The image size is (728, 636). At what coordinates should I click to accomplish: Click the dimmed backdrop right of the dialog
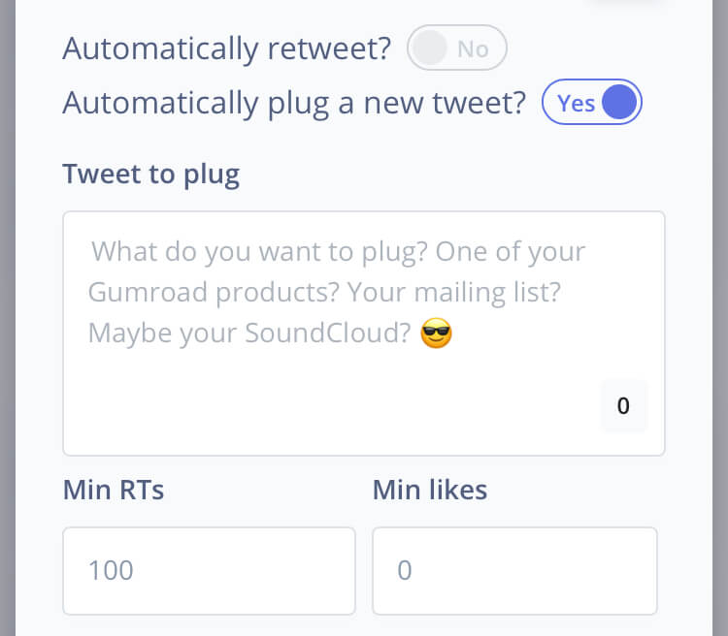(x=720, y=320)
